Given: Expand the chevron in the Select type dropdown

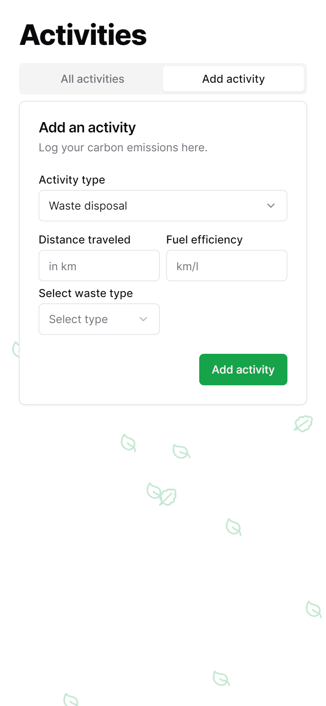Looking at the screenshot, I should (x=143, y=319).
